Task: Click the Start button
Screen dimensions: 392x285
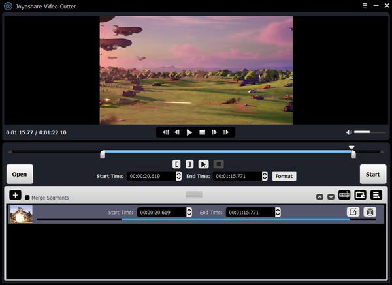Action: click(373, 174)
